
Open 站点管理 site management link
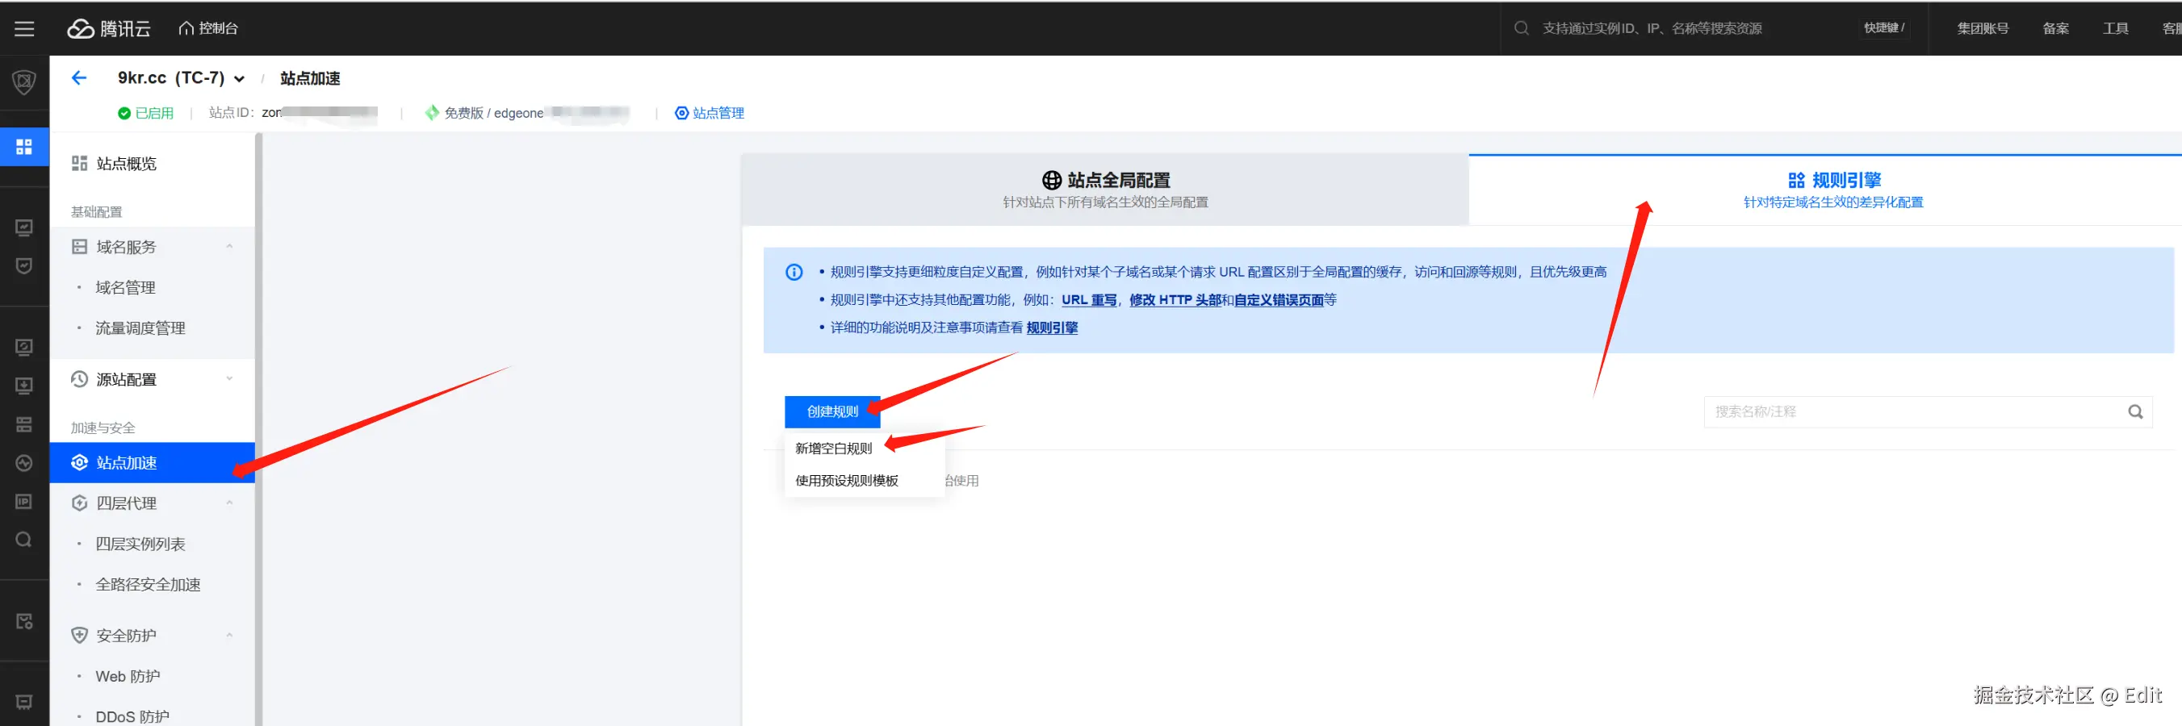[x=710, y=113]
